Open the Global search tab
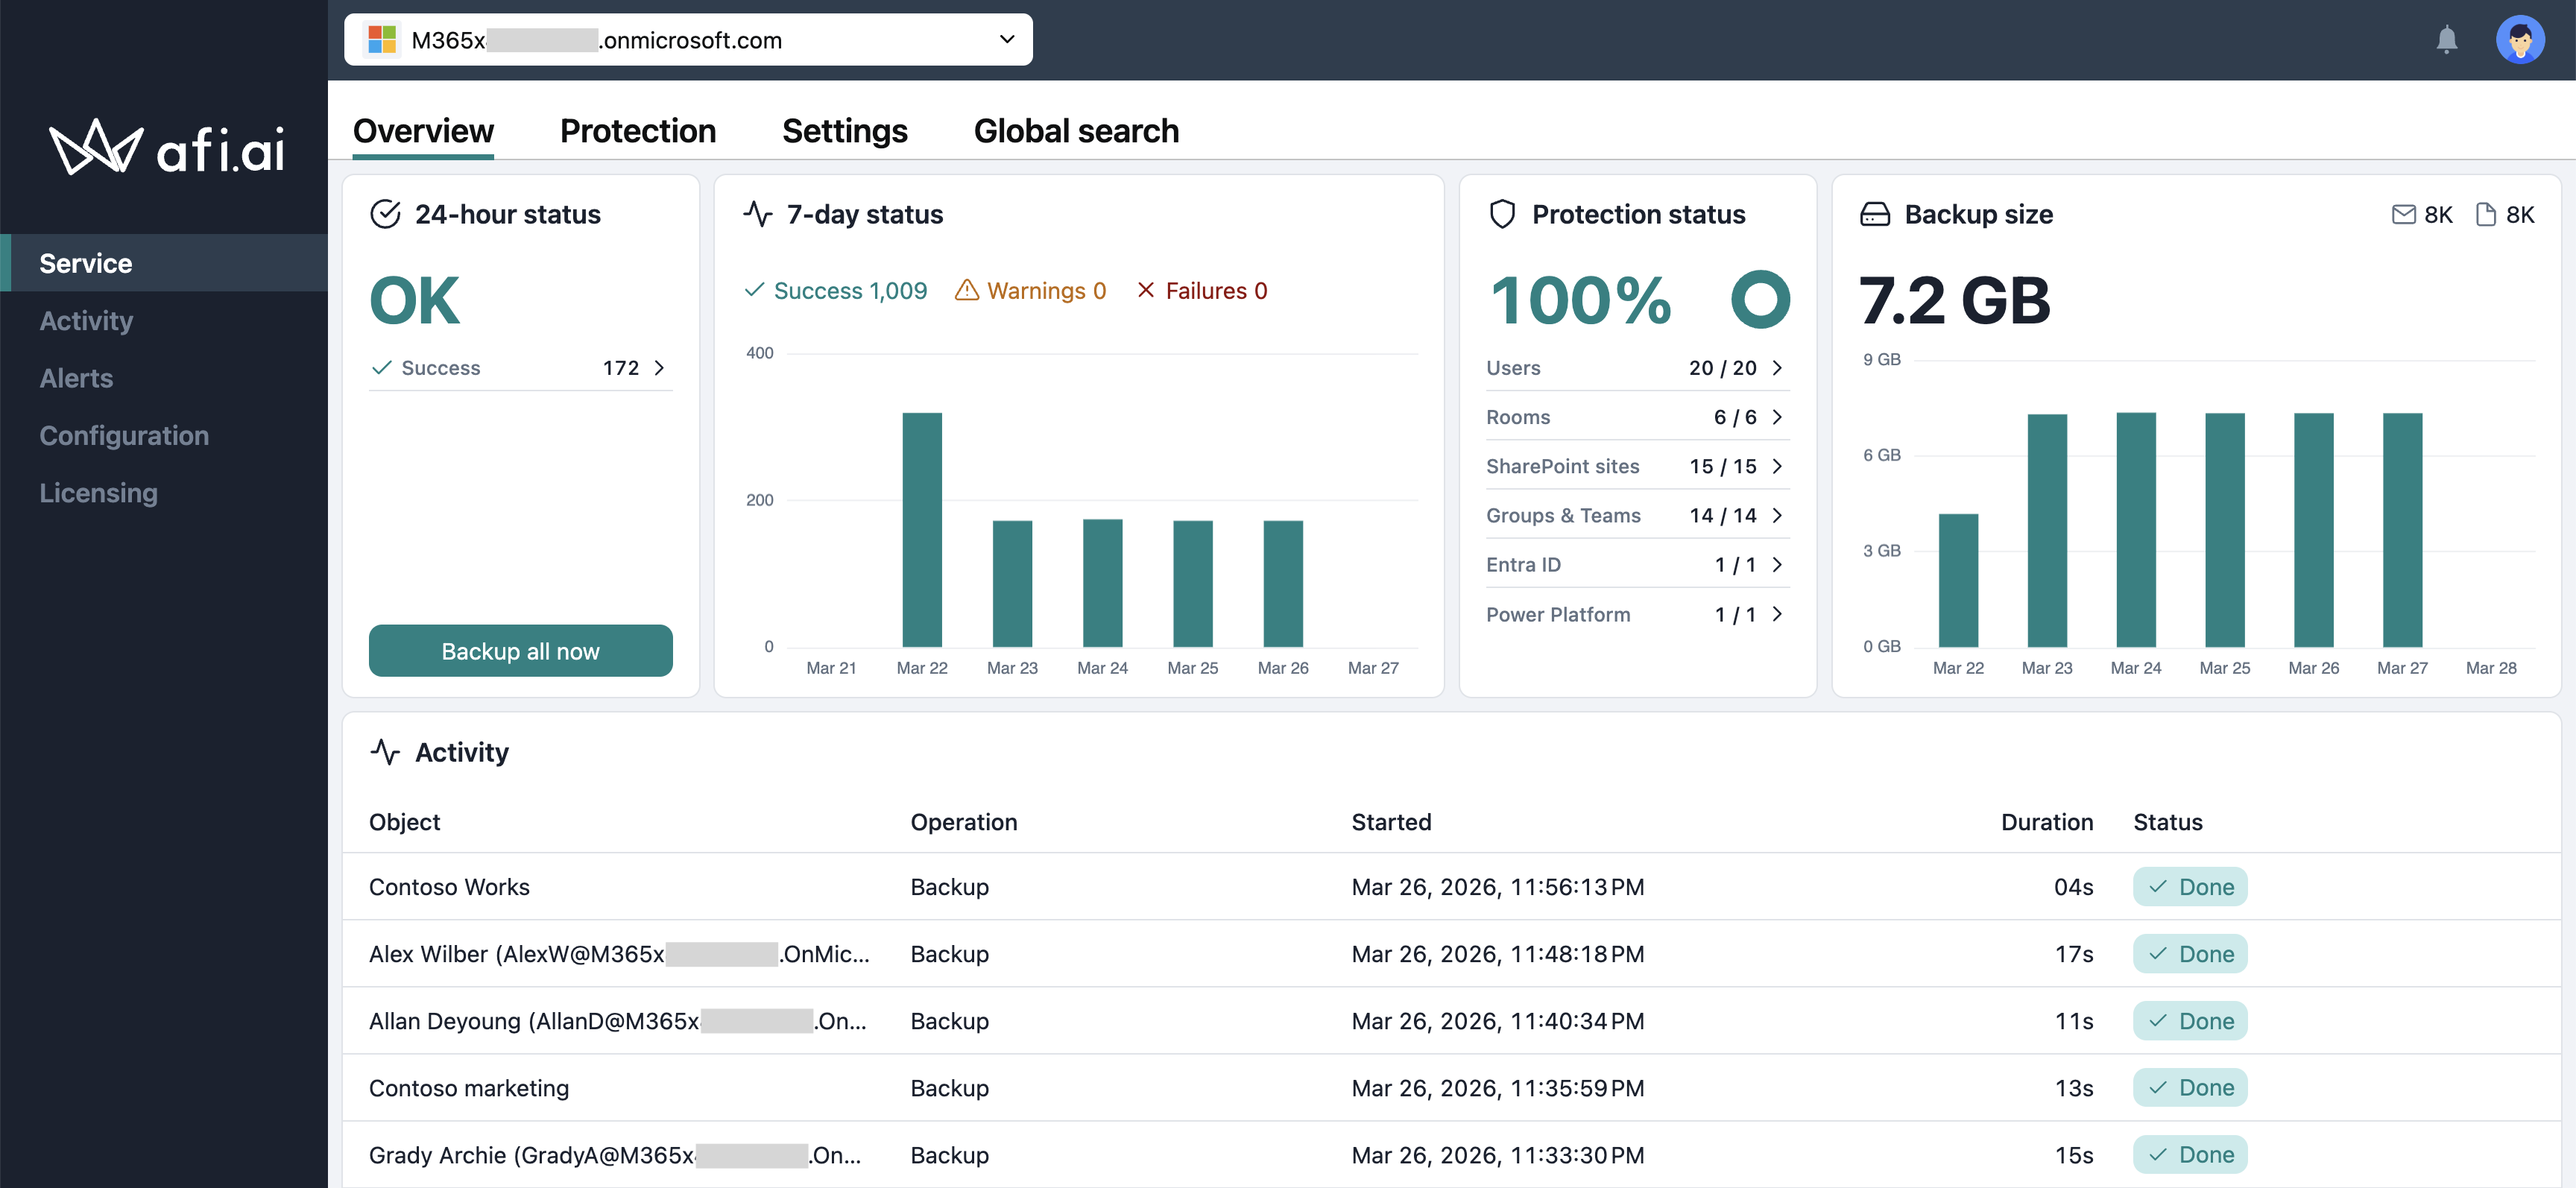The height and width of the screenshot is (1188, 2576). pyautogui.click(x=1076, y=131)
